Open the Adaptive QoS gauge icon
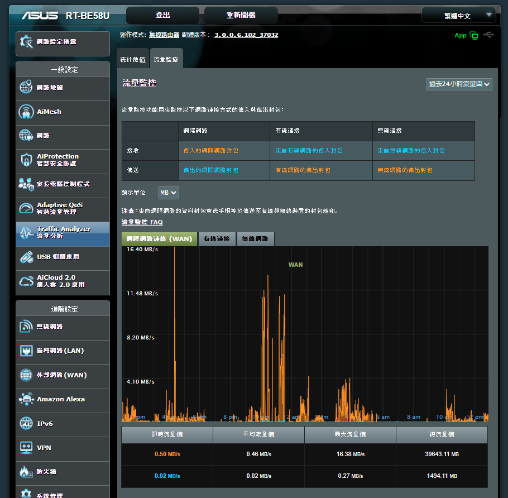This screenshot has height=498, width=508. pyautogui.click(x=26, y=208)
